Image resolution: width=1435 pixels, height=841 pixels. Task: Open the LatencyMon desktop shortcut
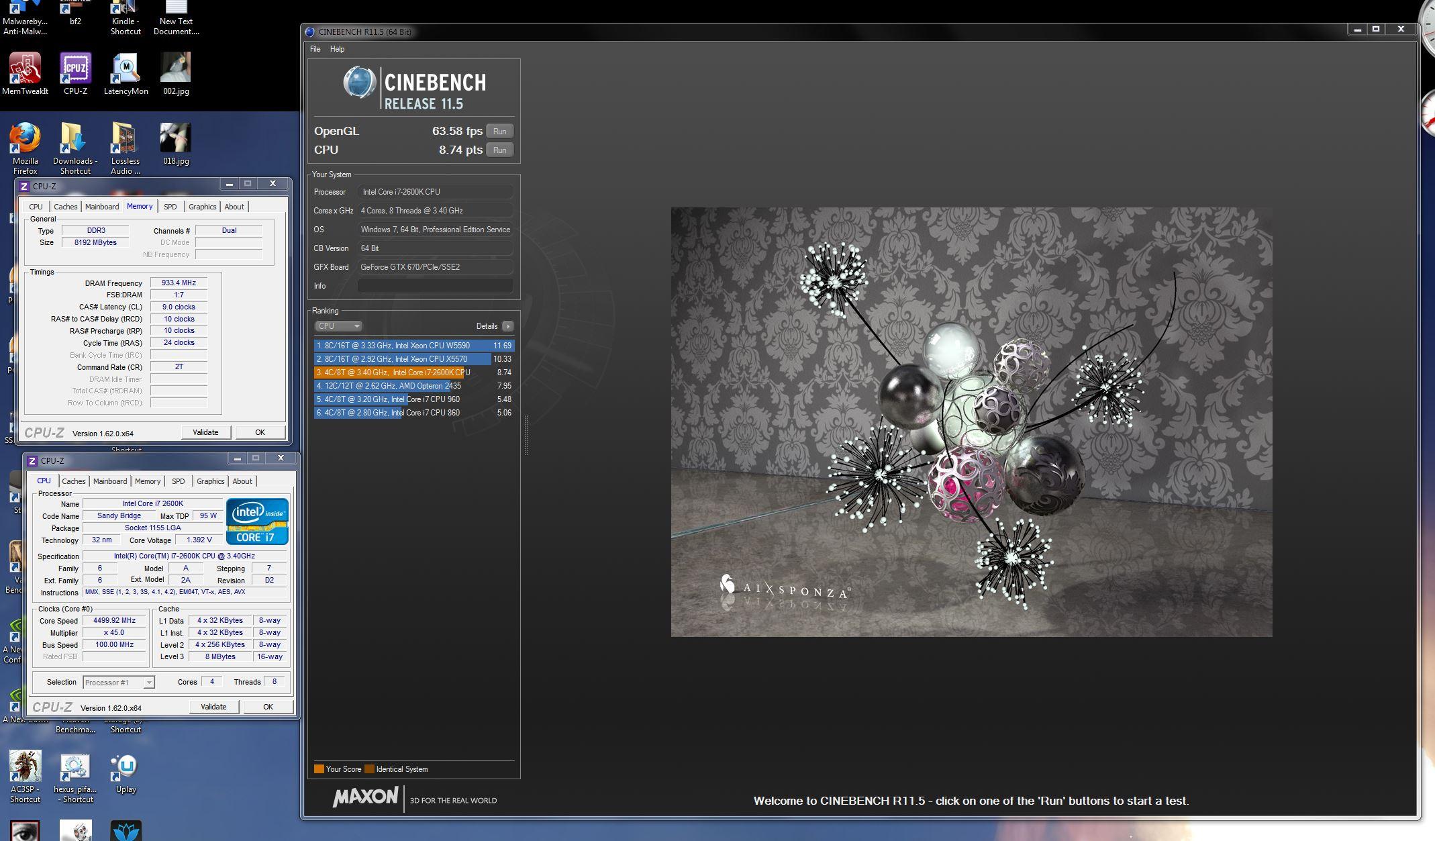126,73
